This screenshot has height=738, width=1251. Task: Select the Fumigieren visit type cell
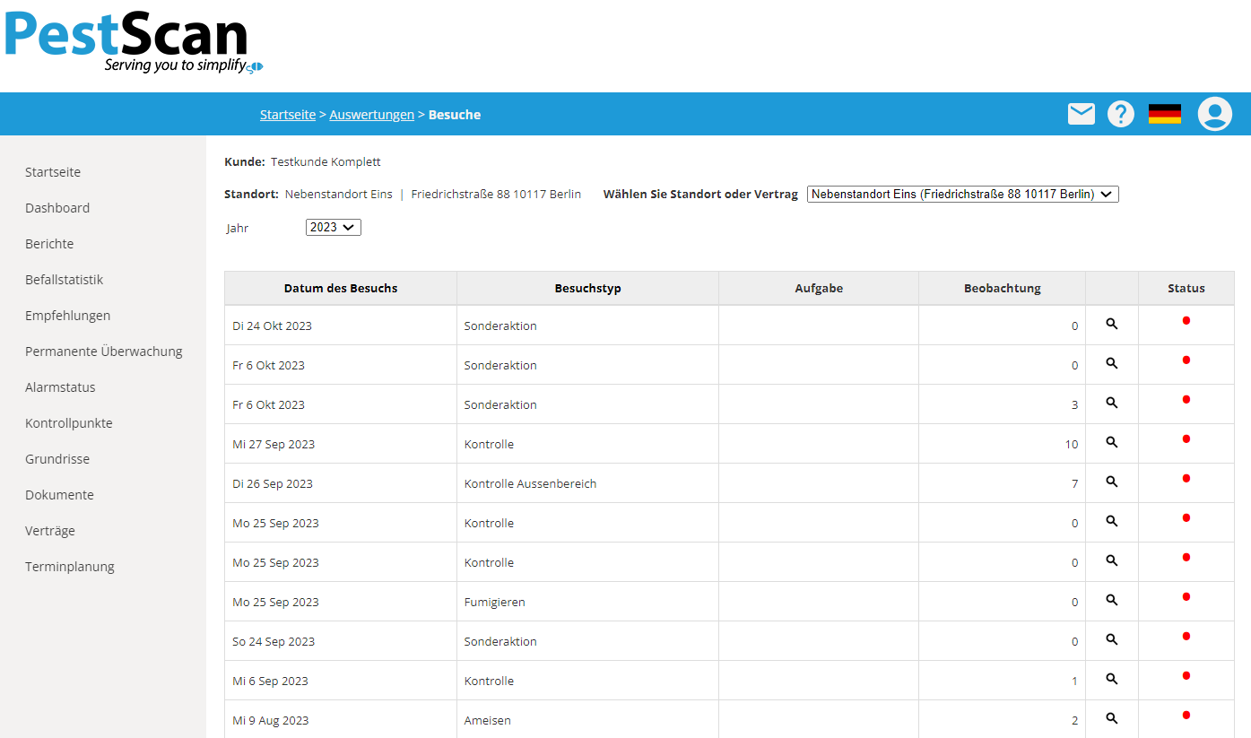click(x=588, y=602)
